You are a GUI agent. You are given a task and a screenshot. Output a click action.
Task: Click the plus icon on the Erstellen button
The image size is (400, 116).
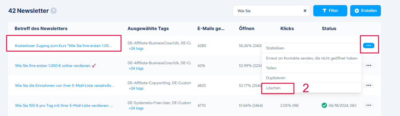[x=357, y=11]
